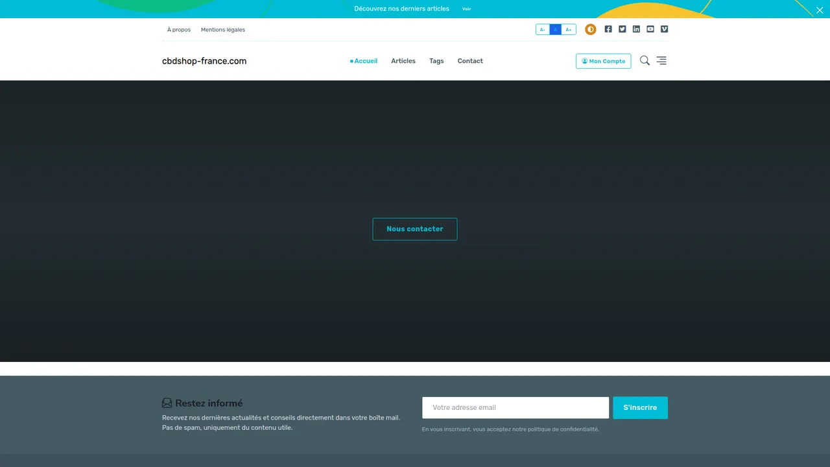Close the top announcement banner
Viewport: 830px width, 467px height.
point(820,10)
